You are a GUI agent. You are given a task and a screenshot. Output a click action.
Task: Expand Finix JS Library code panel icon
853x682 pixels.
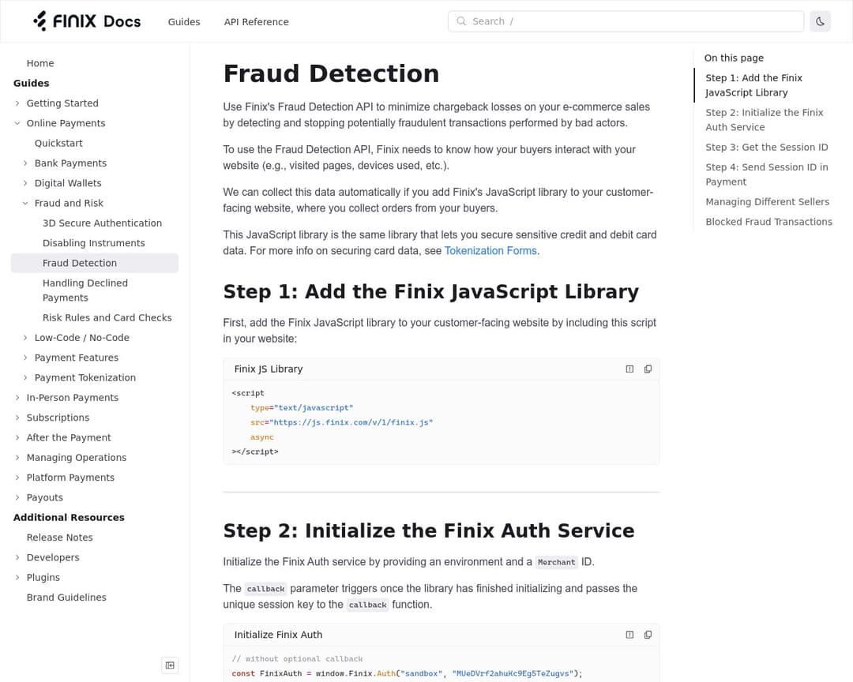point(629,369)
